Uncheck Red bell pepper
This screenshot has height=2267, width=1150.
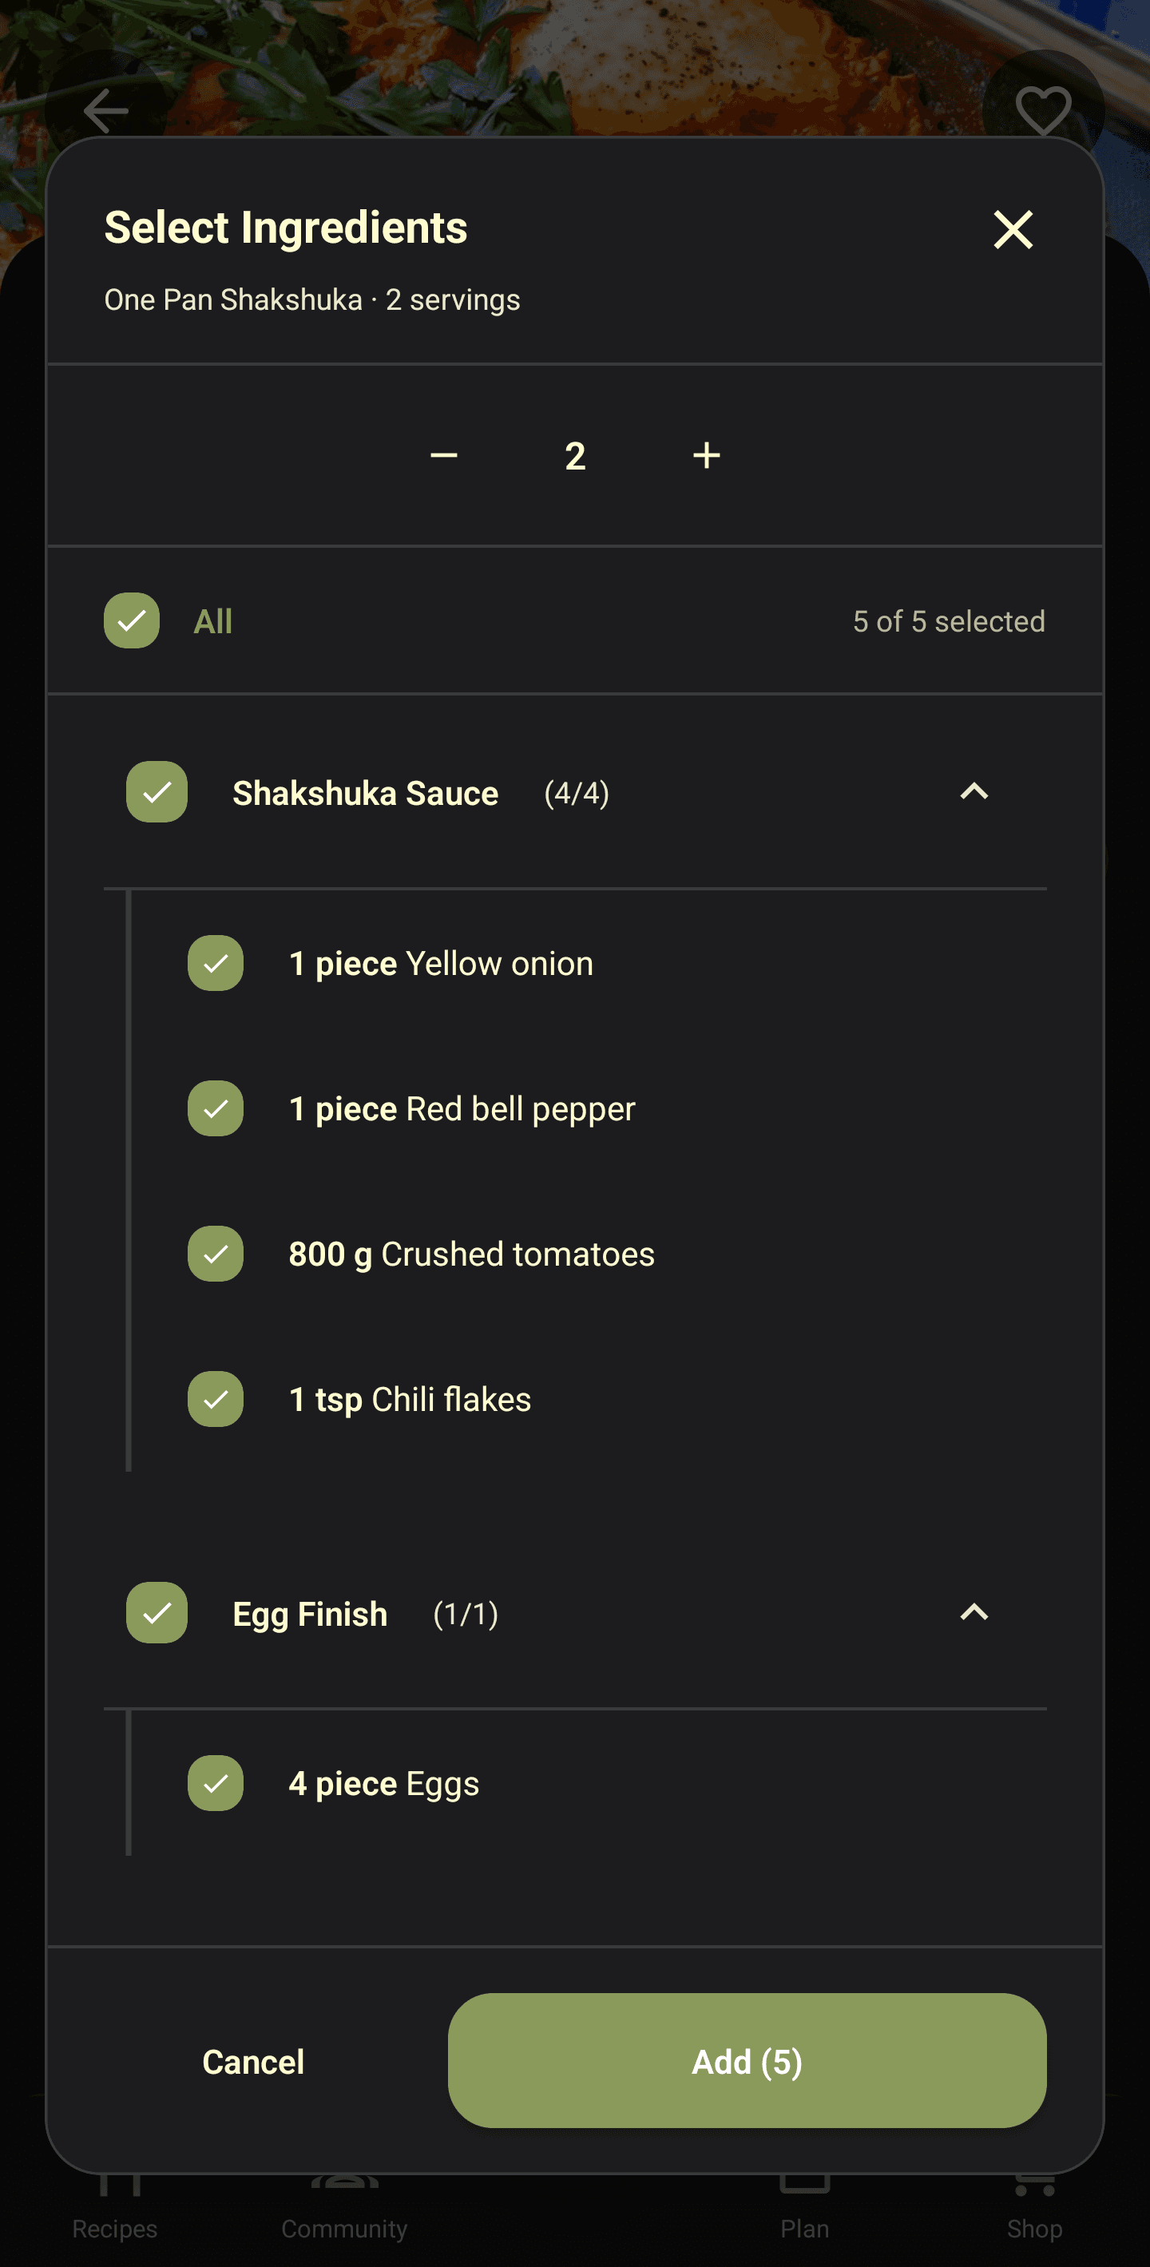[x=216, y=1109]
